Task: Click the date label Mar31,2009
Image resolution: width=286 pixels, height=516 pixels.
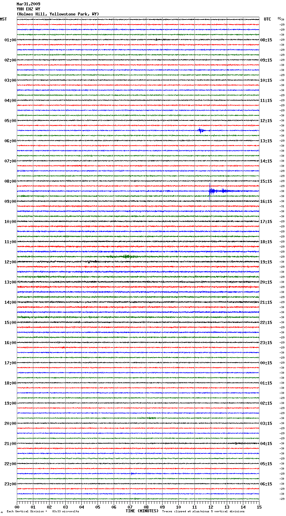Action: (28, 4)
